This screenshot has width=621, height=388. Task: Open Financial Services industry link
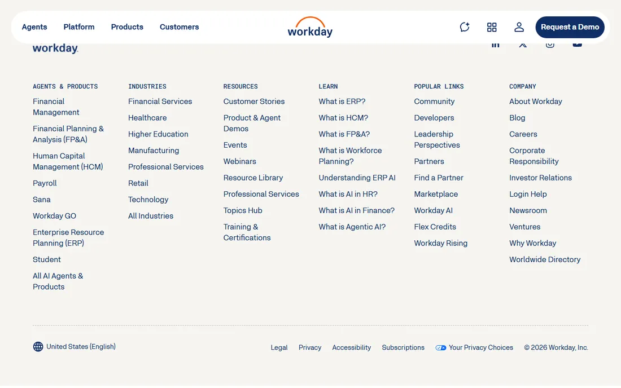[160, 102]
